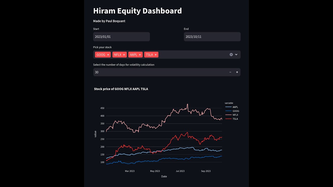The image size is (333, 187).
Task: Click the GOOG tag label in stock picker
Action: [101, 55]
